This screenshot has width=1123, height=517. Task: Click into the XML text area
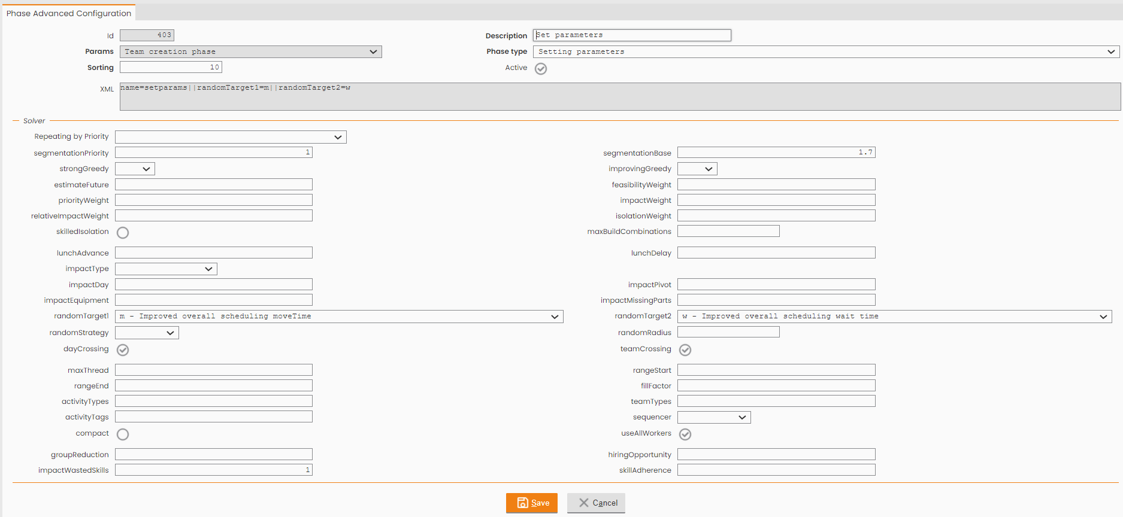[x=620, y=96]
